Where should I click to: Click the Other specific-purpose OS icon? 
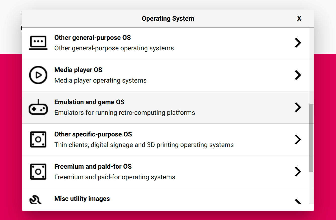tap(38, 139)
